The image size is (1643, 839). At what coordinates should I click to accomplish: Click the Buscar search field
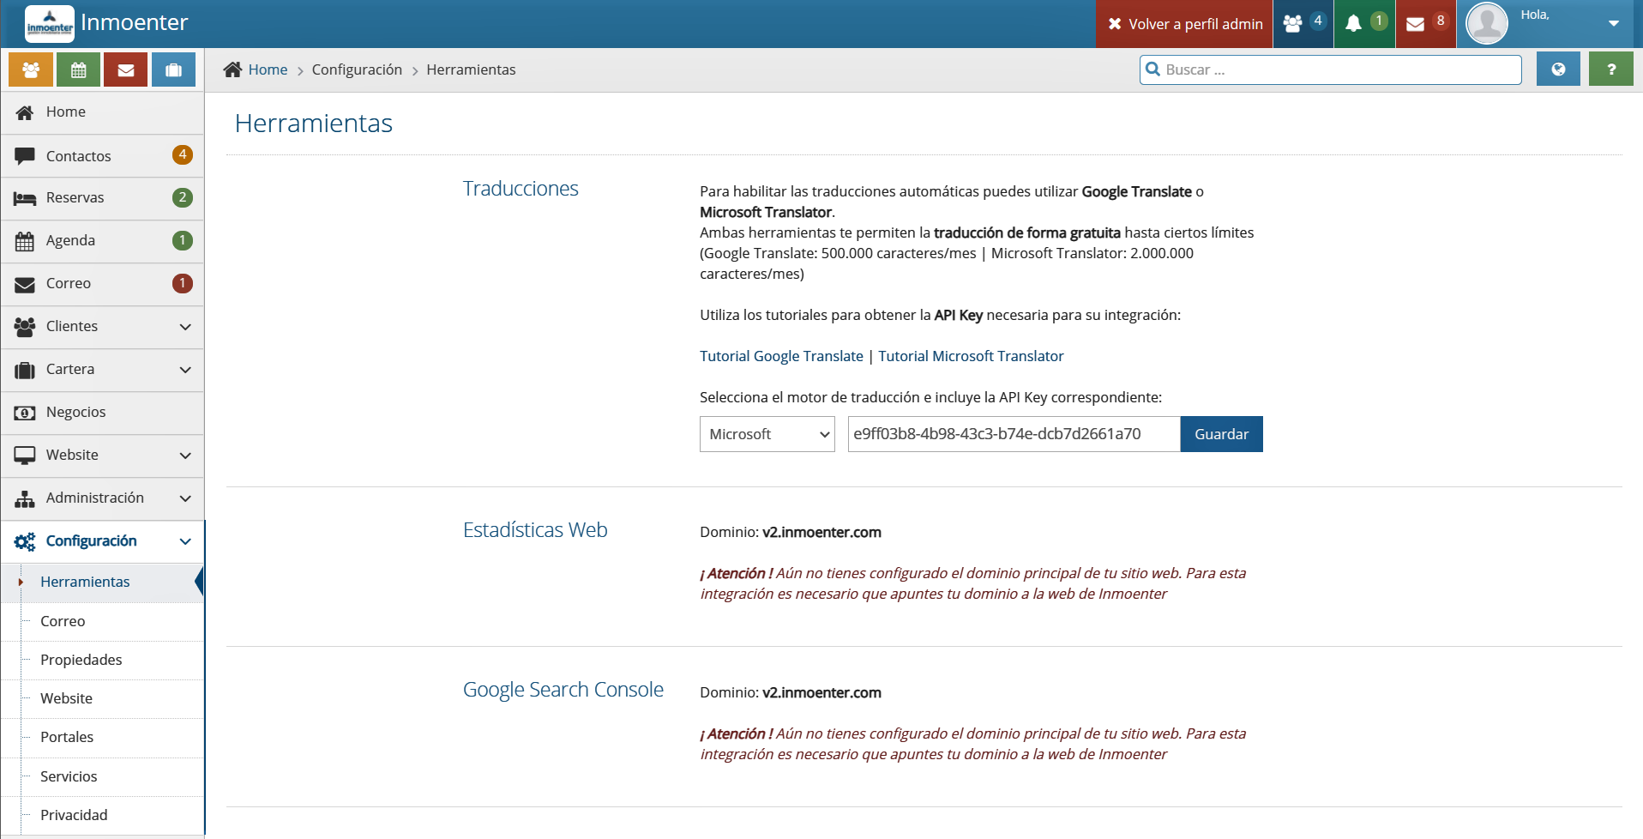(1331, 69)
